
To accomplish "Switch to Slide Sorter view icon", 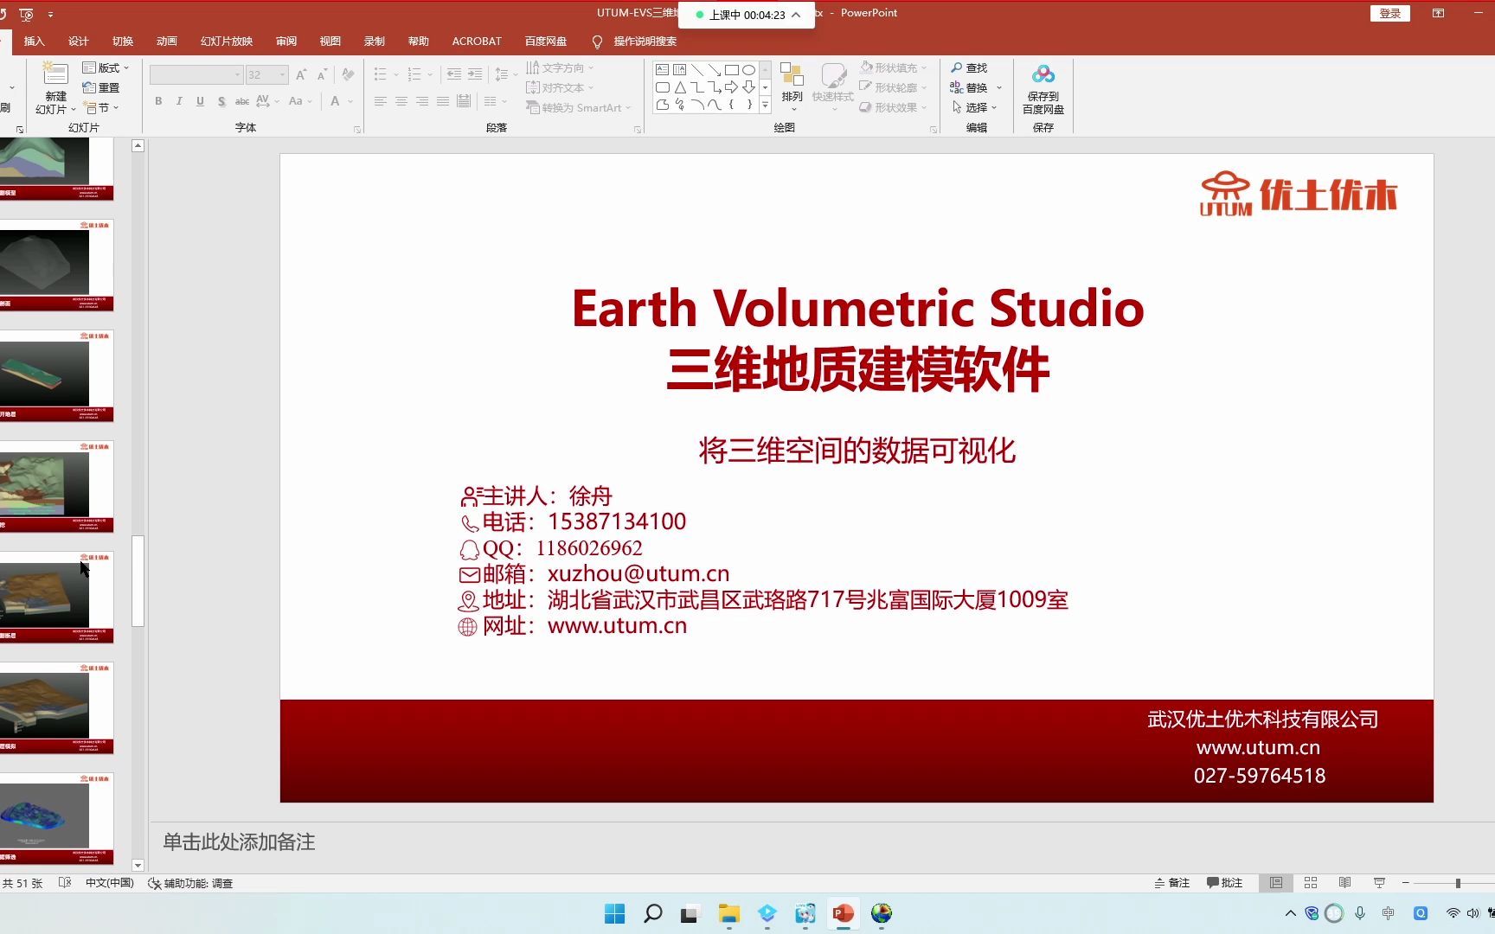I will click(x=1311, y=883).
